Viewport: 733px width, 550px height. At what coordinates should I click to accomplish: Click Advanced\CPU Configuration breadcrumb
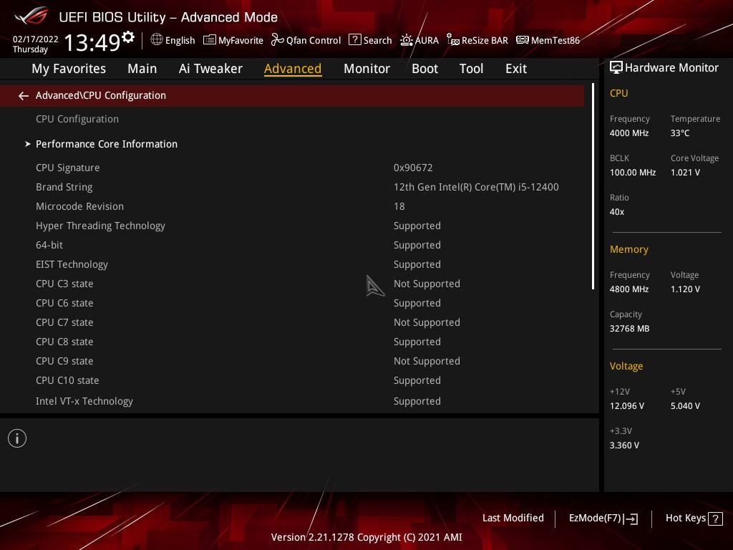pos(100,95)
